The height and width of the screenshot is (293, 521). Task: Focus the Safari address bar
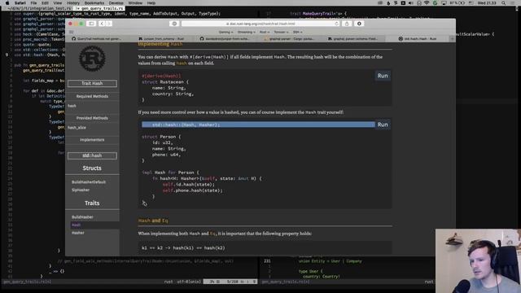coord(260,24)
